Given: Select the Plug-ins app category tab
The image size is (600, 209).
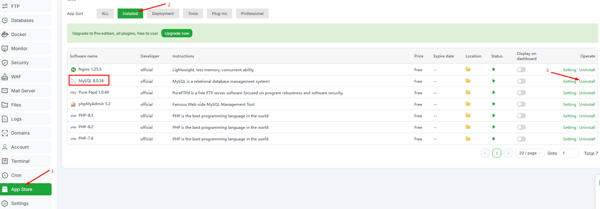Looking at the screenshot, I should pyautogui.click(x=217, y=13).
